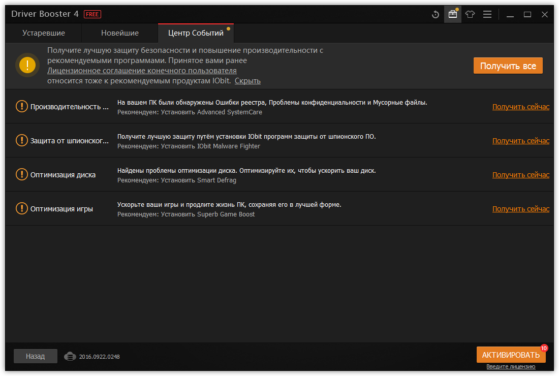Viewport: 559px width, 376px height.
Task: Go back with the Назад button
Action: point(35,356)
